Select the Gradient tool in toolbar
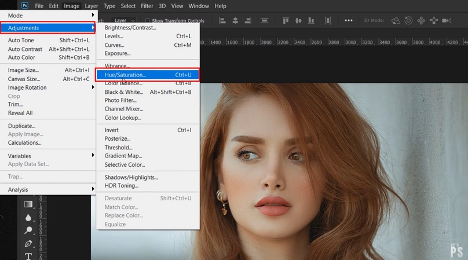The height and width of the screenshot is (260, 468). [x=28, y=204]
